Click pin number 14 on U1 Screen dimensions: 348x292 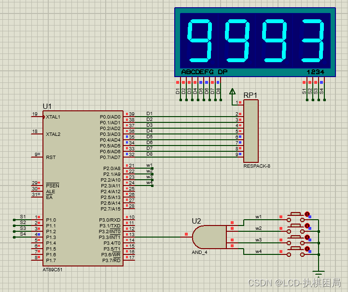coord(132,240)
